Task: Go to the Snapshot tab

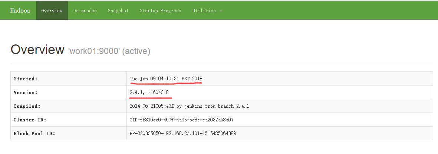Action: (x=118, y=11)
